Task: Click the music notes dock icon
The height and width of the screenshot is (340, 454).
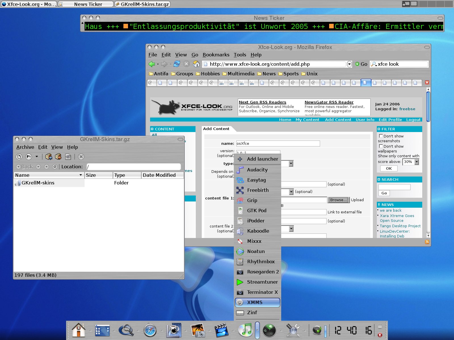Action: pos(245,330)
